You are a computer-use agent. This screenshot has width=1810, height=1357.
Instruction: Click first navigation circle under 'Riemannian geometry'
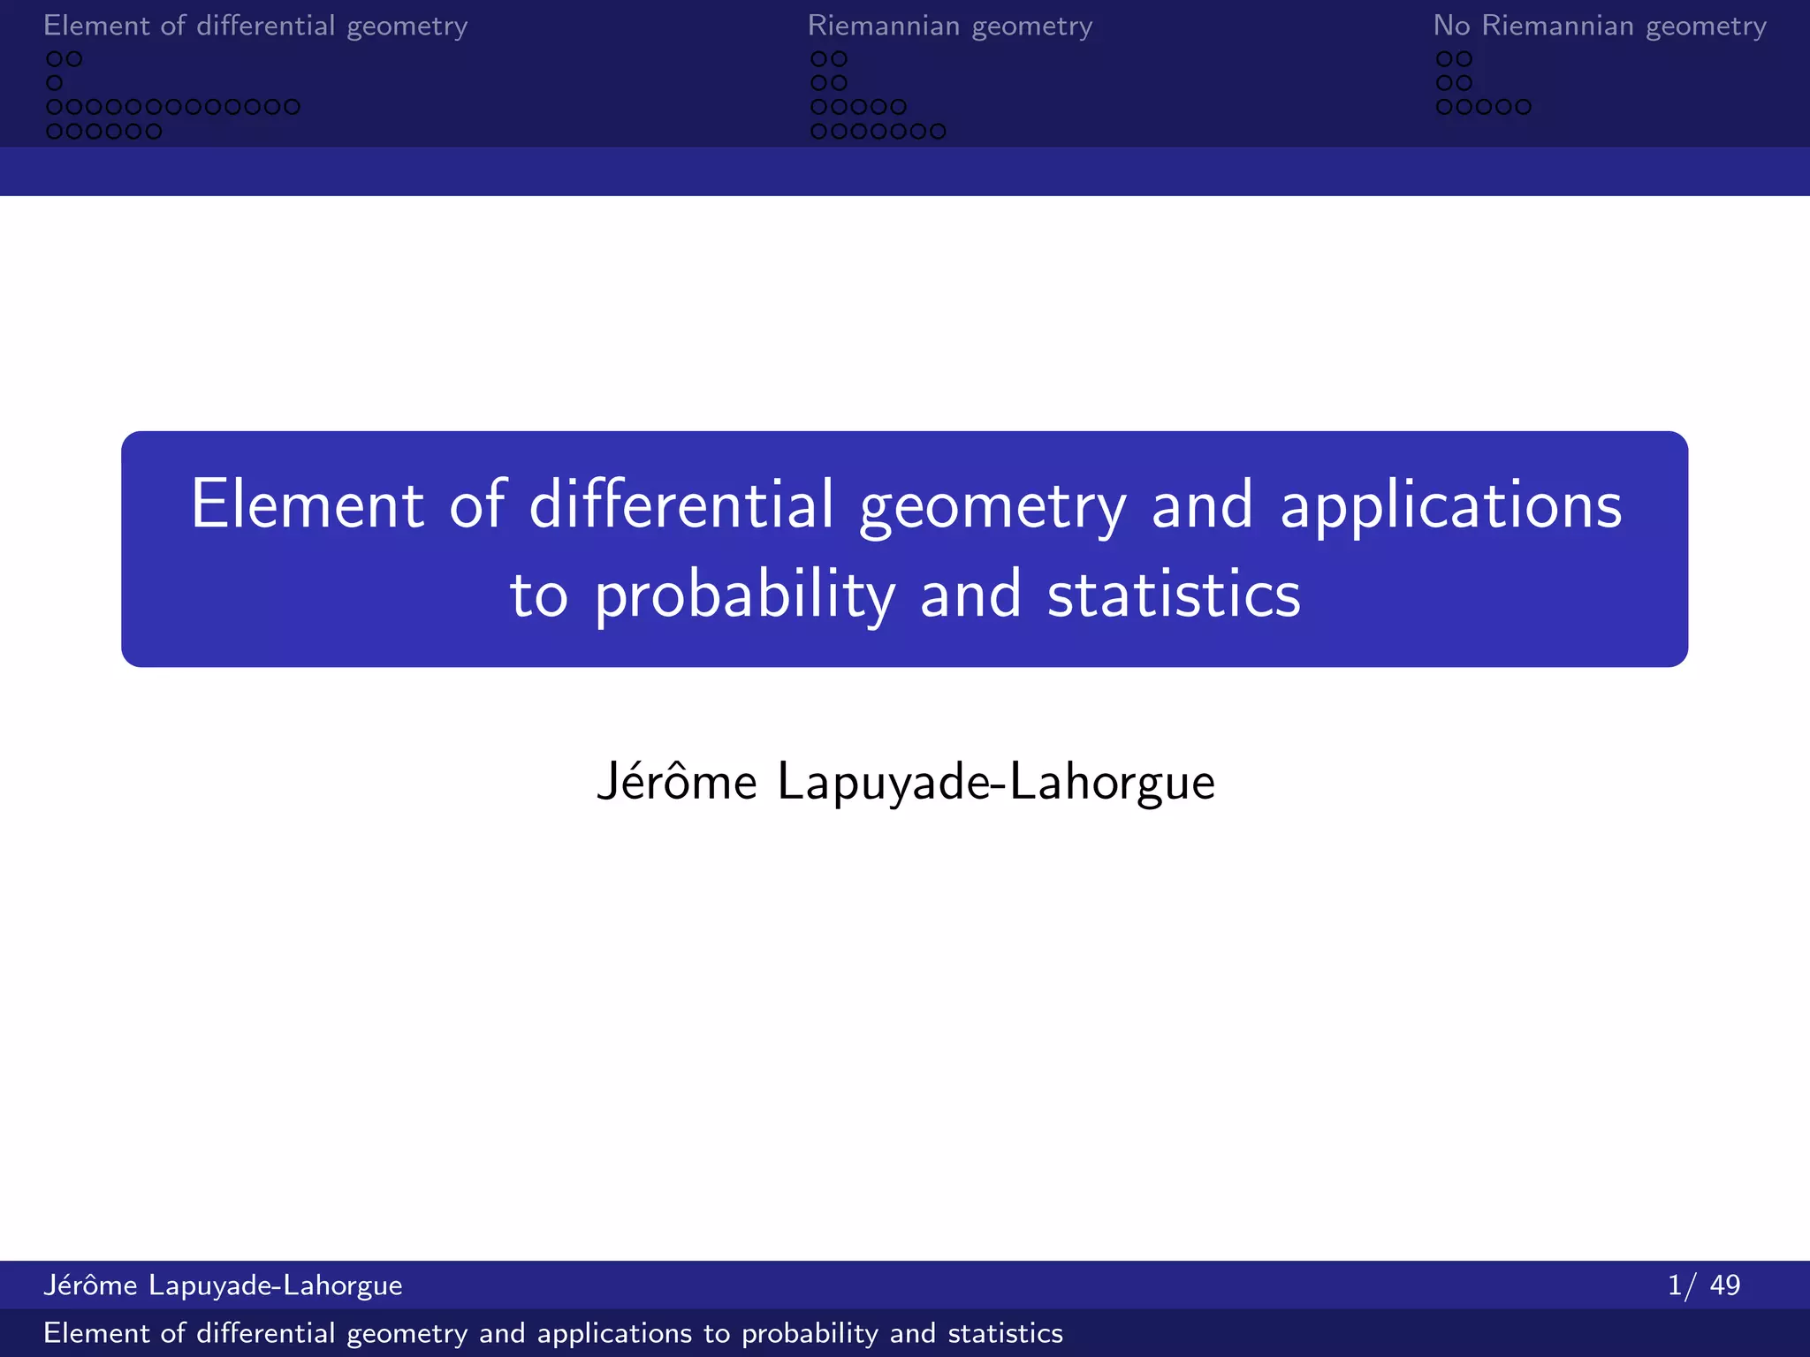coord(819,59)
